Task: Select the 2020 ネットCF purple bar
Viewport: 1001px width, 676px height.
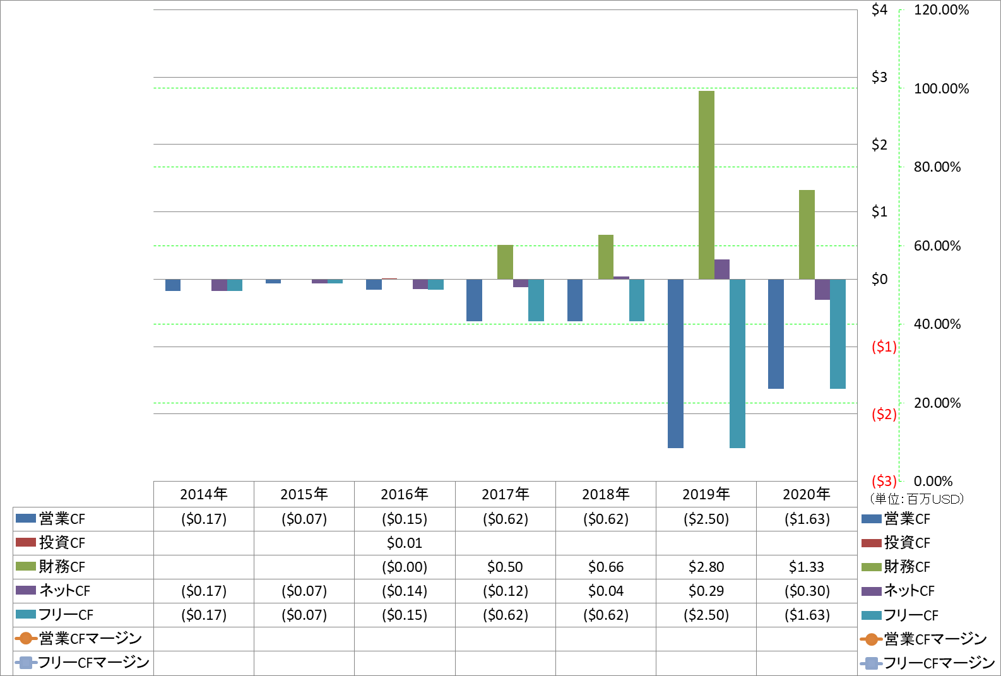Action: [822, 290]
